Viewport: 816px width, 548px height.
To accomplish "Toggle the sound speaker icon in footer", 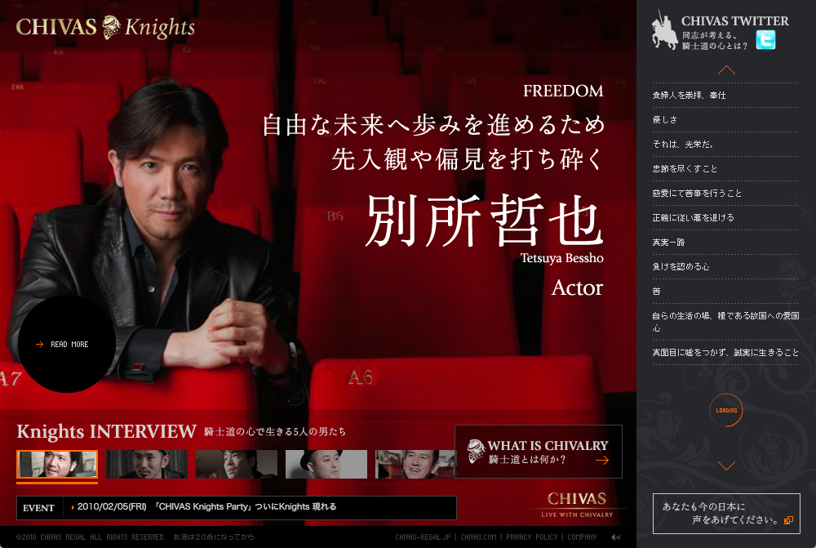I will 615,537.
